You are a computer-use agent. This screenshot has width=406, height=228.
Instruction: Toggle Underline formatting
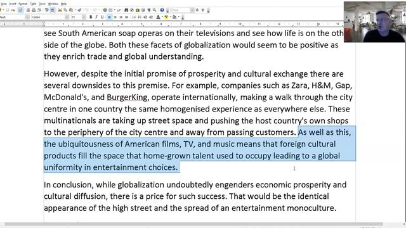pyautogui.click(x=102, y=17)
